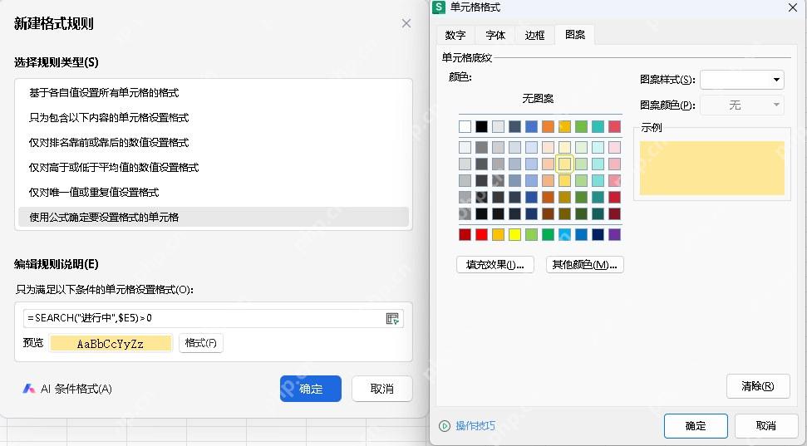Click 确定 in 单元格格式 dialog
The image size is (807, 446).
tap(696, 426)
